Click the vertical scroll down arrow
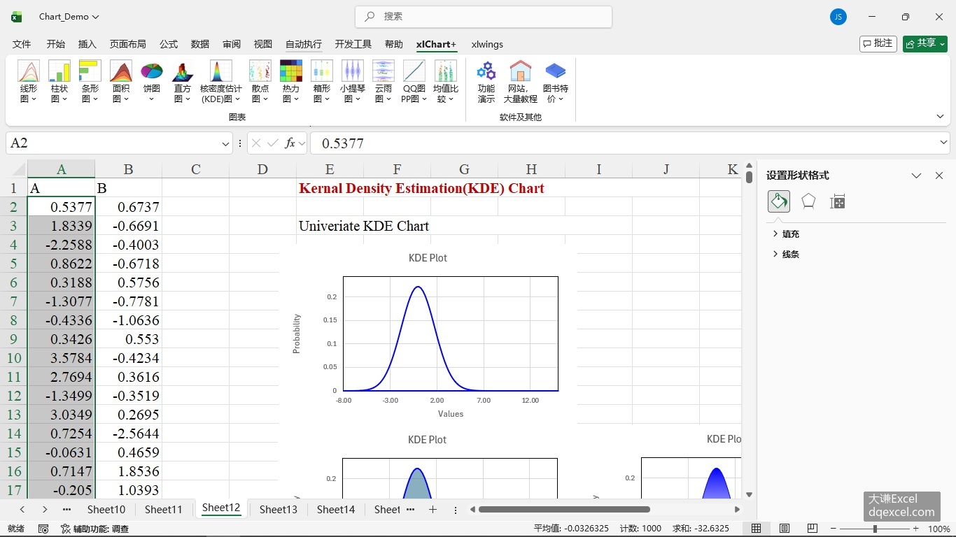This screenshot has height=537, width=956. pos(749,494)
